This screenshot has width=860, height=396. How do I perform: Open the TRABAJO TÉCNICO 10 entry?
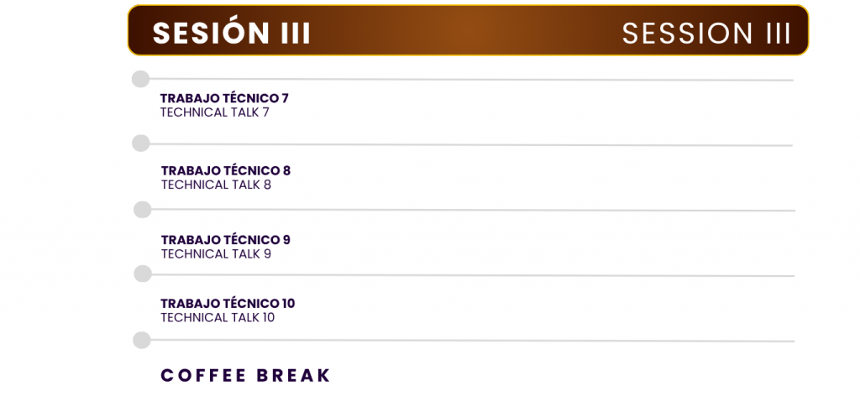pyautogui.click(x=228, y=304)
